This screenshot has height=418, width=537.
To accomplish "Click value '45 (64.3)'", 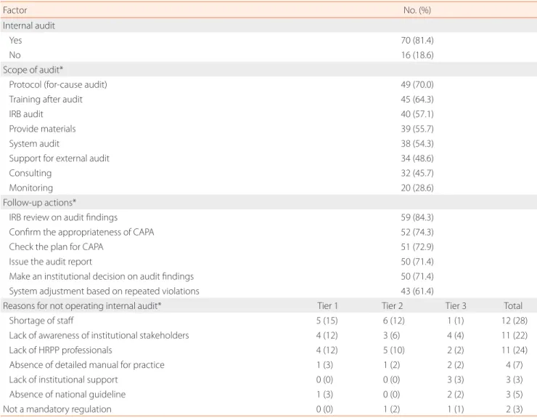I will (417, 100).
